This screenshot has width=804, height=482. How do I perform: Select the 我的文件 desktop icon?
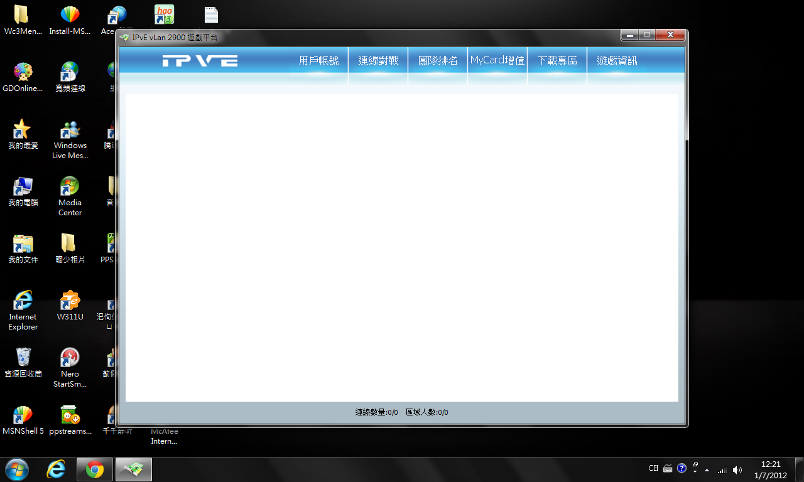pos(23,249)
